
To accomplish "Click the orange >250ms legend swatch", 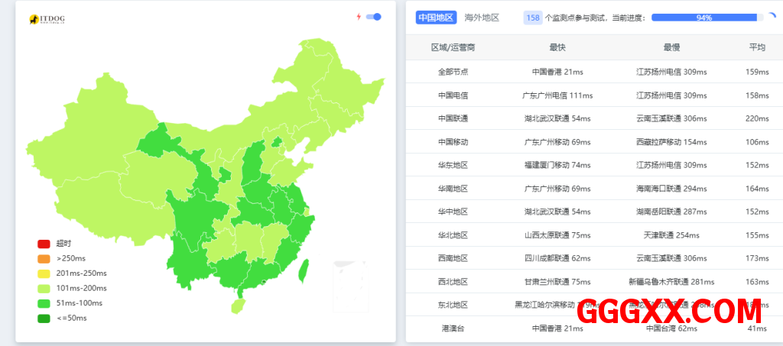I will click(x=44, y=258).
